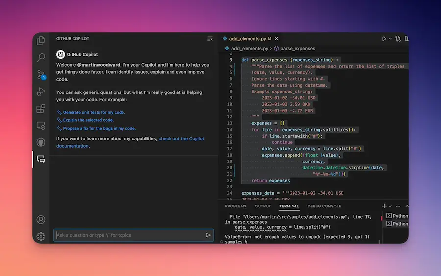Maximize the panel with the chevron up
The height and width of the screenshot is (276, 441).
pos(407,206)
